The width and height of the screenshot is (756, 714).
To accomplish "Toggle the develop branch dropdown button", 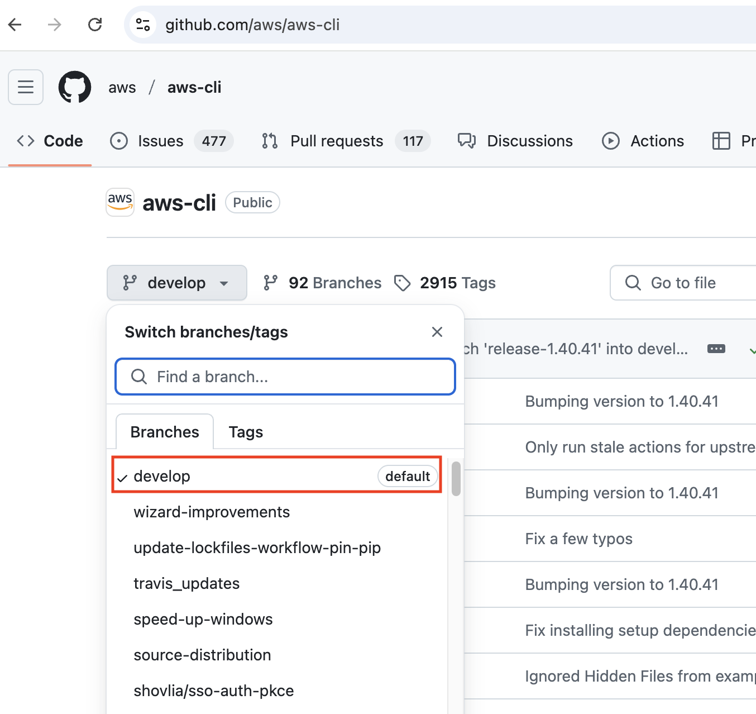I will pyautogui.click(x=177, y=283).
